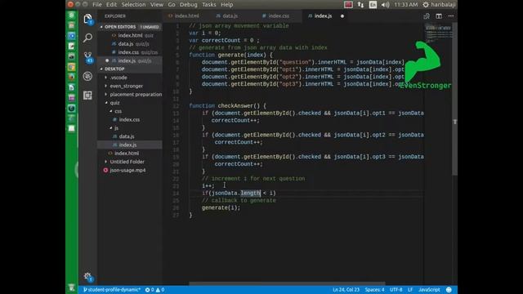
Task: Open the Selection menu
Action: coord(133,5)
